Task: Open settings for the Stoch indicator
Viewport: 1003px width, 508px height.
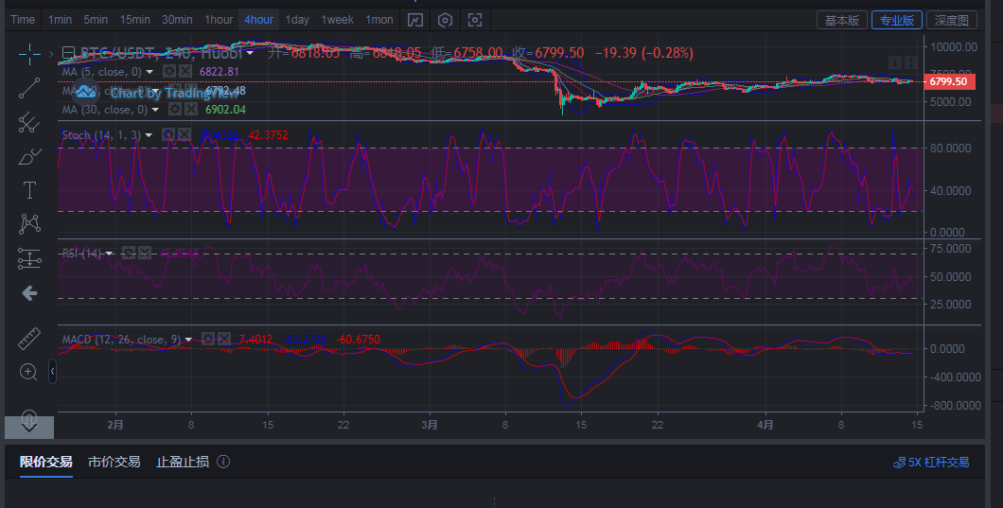Action: pos(168,135)
